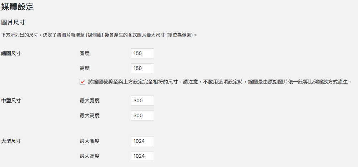This screenshot has height=167, width=358.
Task: Click the 縮圖尺寸 row heading
Action: pos(11,53)
